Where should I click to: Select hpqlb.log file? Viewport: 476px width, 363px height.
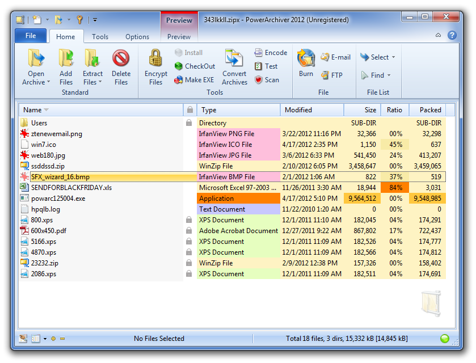tap(232, 209)
